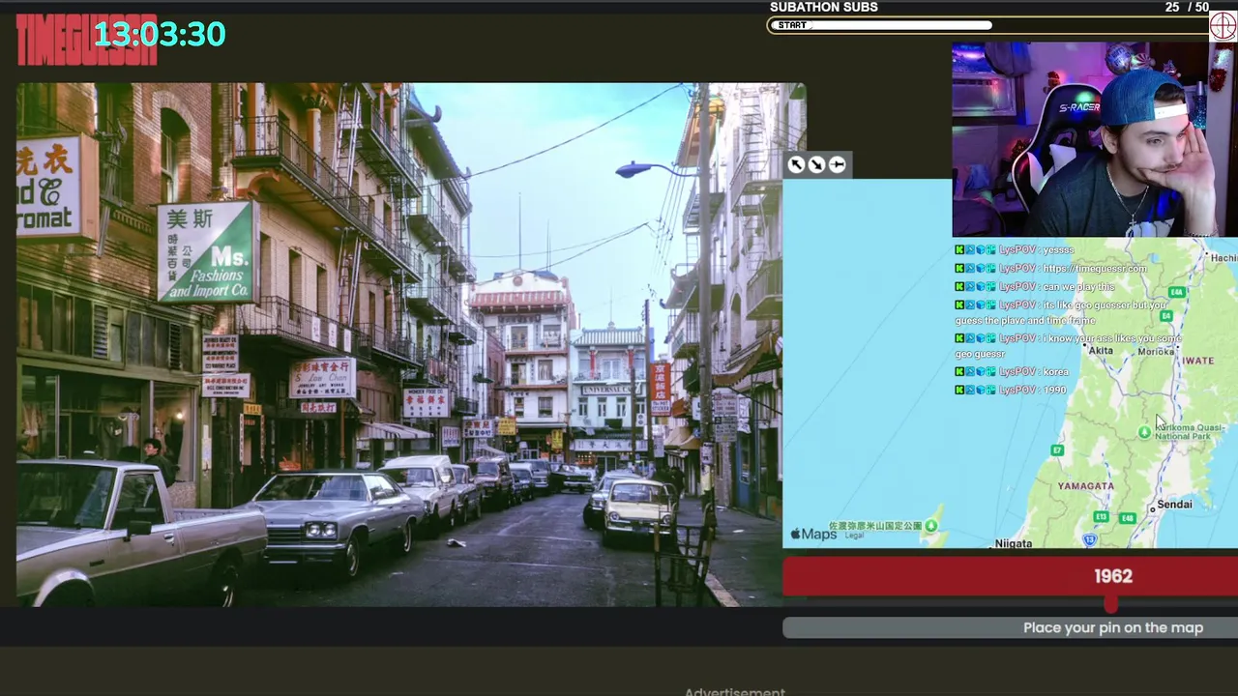This screenshot has width=1238, height=696.
Task: Adjust the year slider handle at 1962
Action: coord(1111,605)
